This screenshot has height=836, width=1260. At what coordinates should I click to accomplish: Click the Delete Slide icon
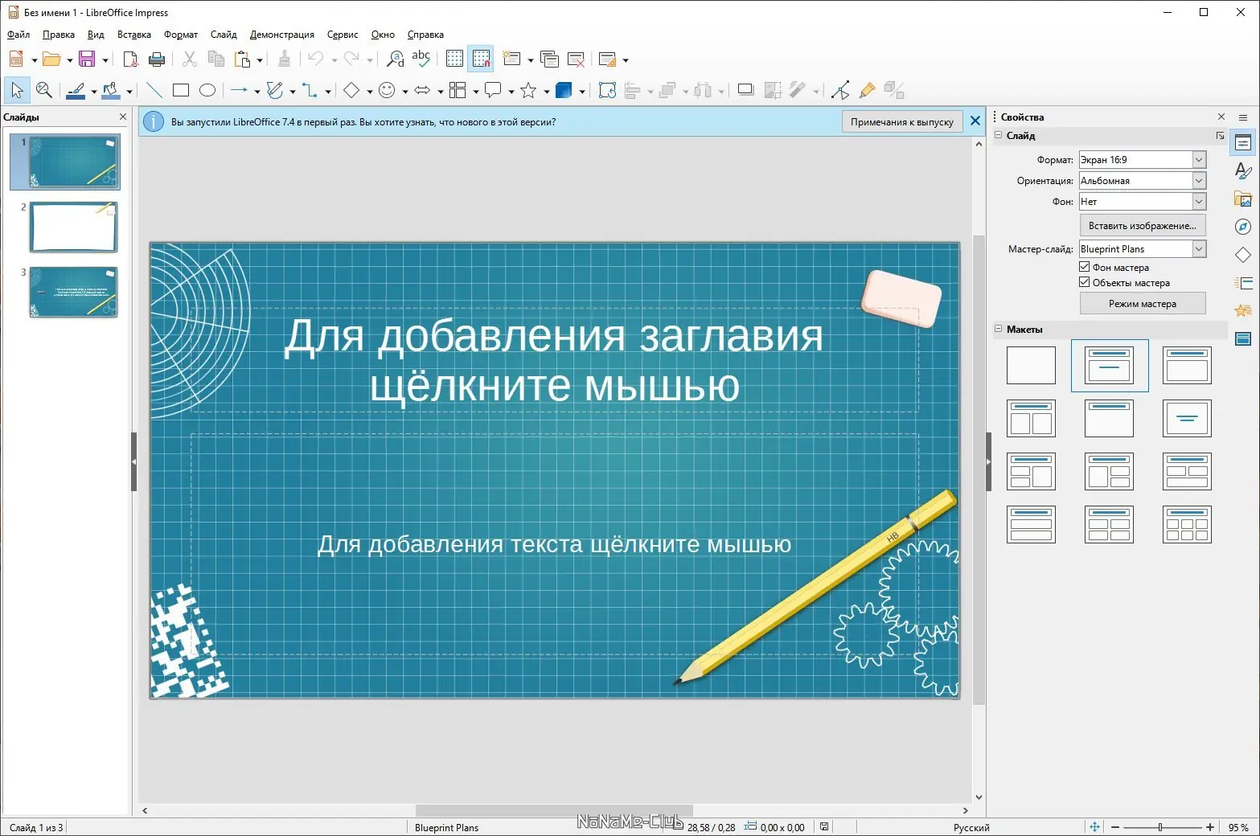(x=576, y=59)
